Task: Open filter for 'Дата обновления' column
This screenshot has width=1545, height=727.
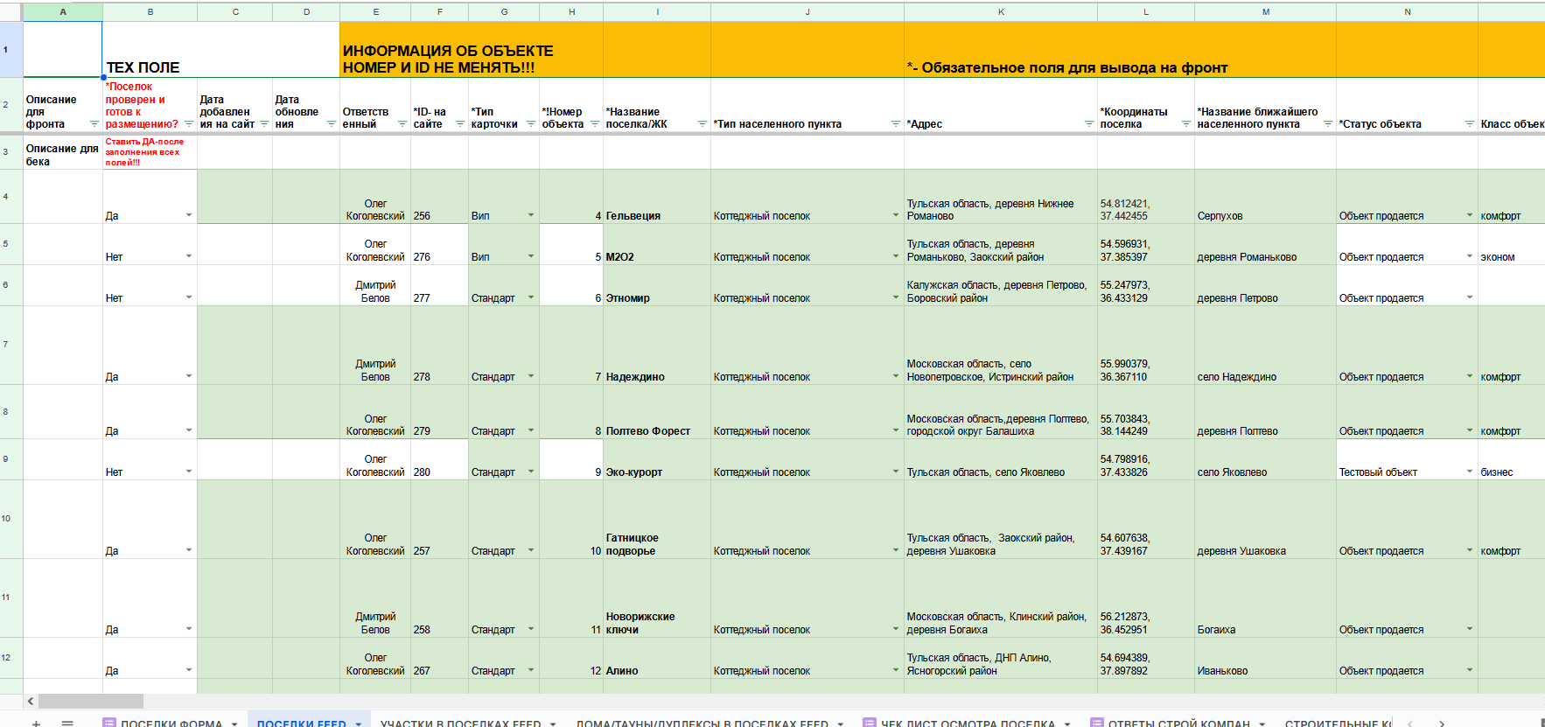Action: tap(332, 124)
